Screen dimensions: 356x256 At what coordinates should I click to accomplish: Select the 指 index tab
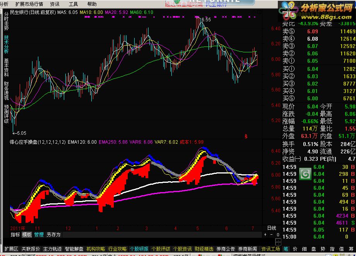[x=332, y=249]
